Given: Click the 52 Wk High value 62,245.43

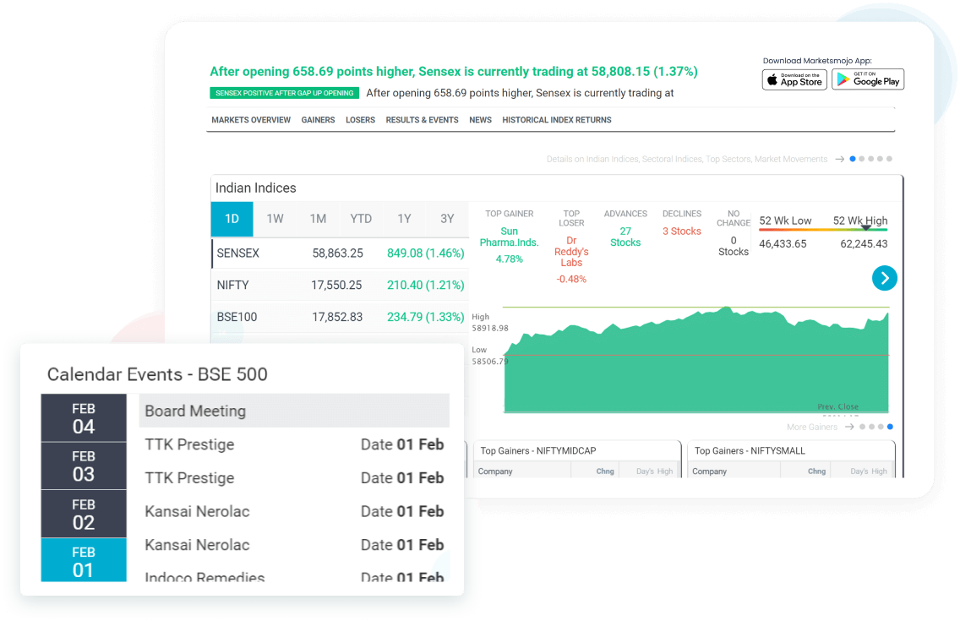Looking at the screenshot, I should click(864, 243).
